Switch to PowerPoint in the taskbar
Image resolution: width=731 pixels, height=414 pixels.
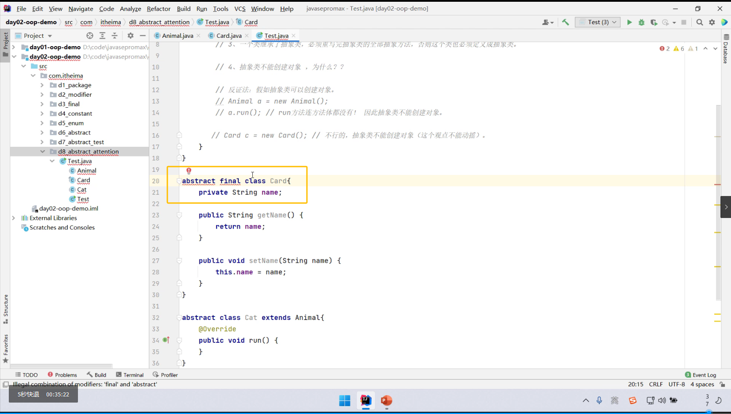click(x=387, y=400)
